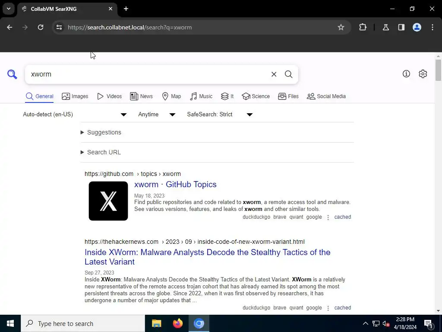This screenshot has width=442, height=332.
Task: Click the qwant engine under hackernews result
Action: tap(296, 308)
